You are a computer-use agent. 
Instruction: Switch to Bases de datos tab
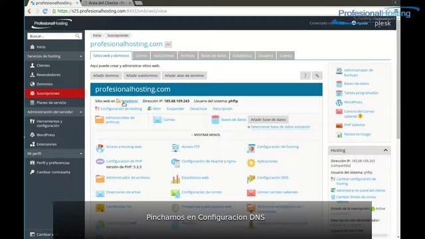[214, 56]
